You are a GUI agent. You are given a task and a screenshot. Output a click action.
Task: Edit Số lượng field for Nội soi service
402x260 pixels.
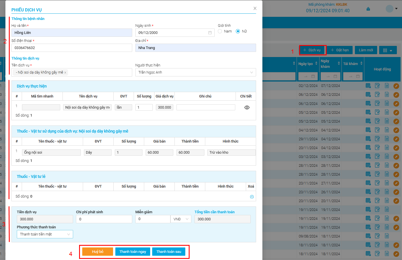point(144,107)
